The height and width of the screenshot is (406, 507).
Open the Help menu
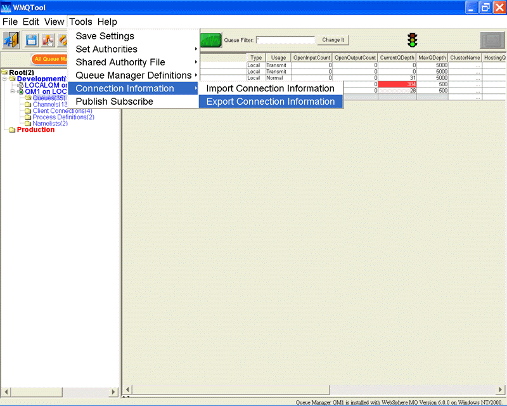point(107,22)
